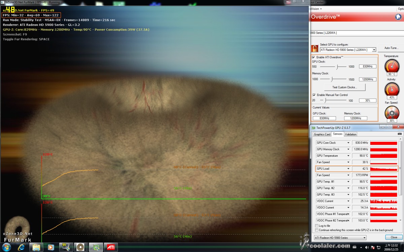Click the Toggle Fur Rendering: SPACE text
Viewport: 404px width, 252px height.
point(26,39)
